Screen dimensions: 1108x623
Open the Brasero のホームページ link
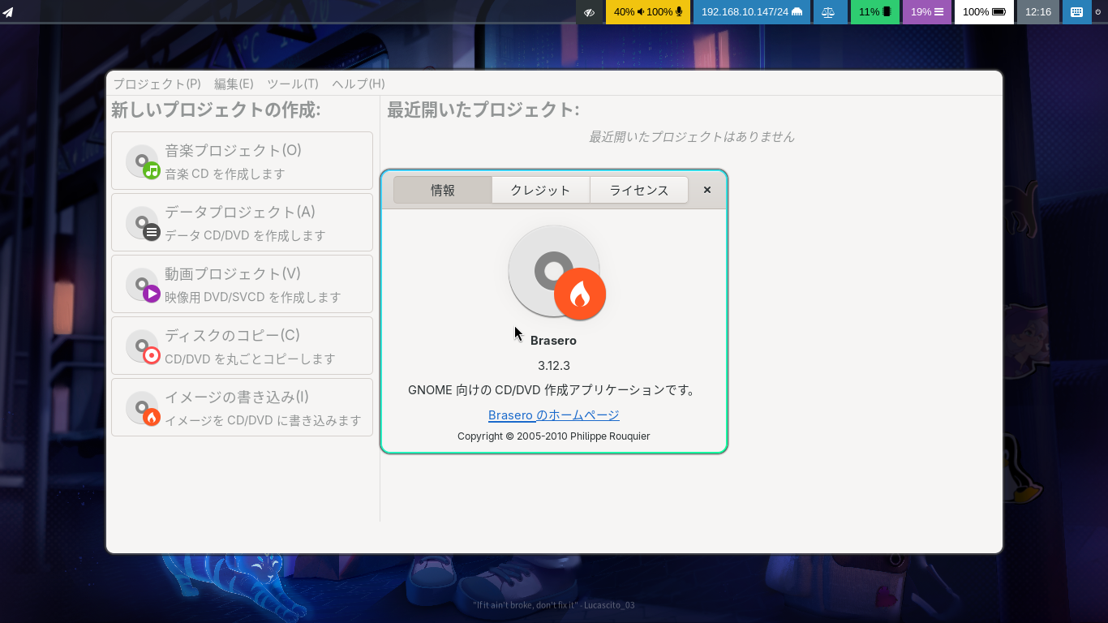554,415
